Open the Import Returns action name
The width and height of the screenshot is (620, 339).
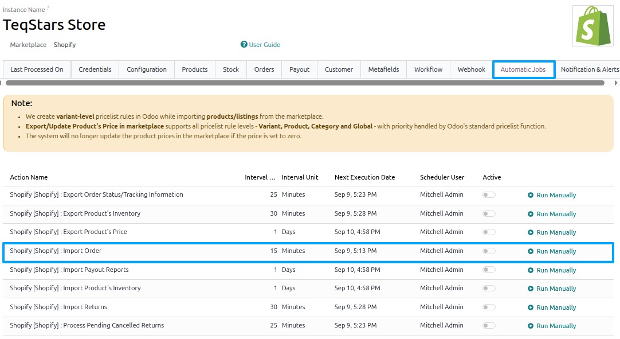point(58,307)
